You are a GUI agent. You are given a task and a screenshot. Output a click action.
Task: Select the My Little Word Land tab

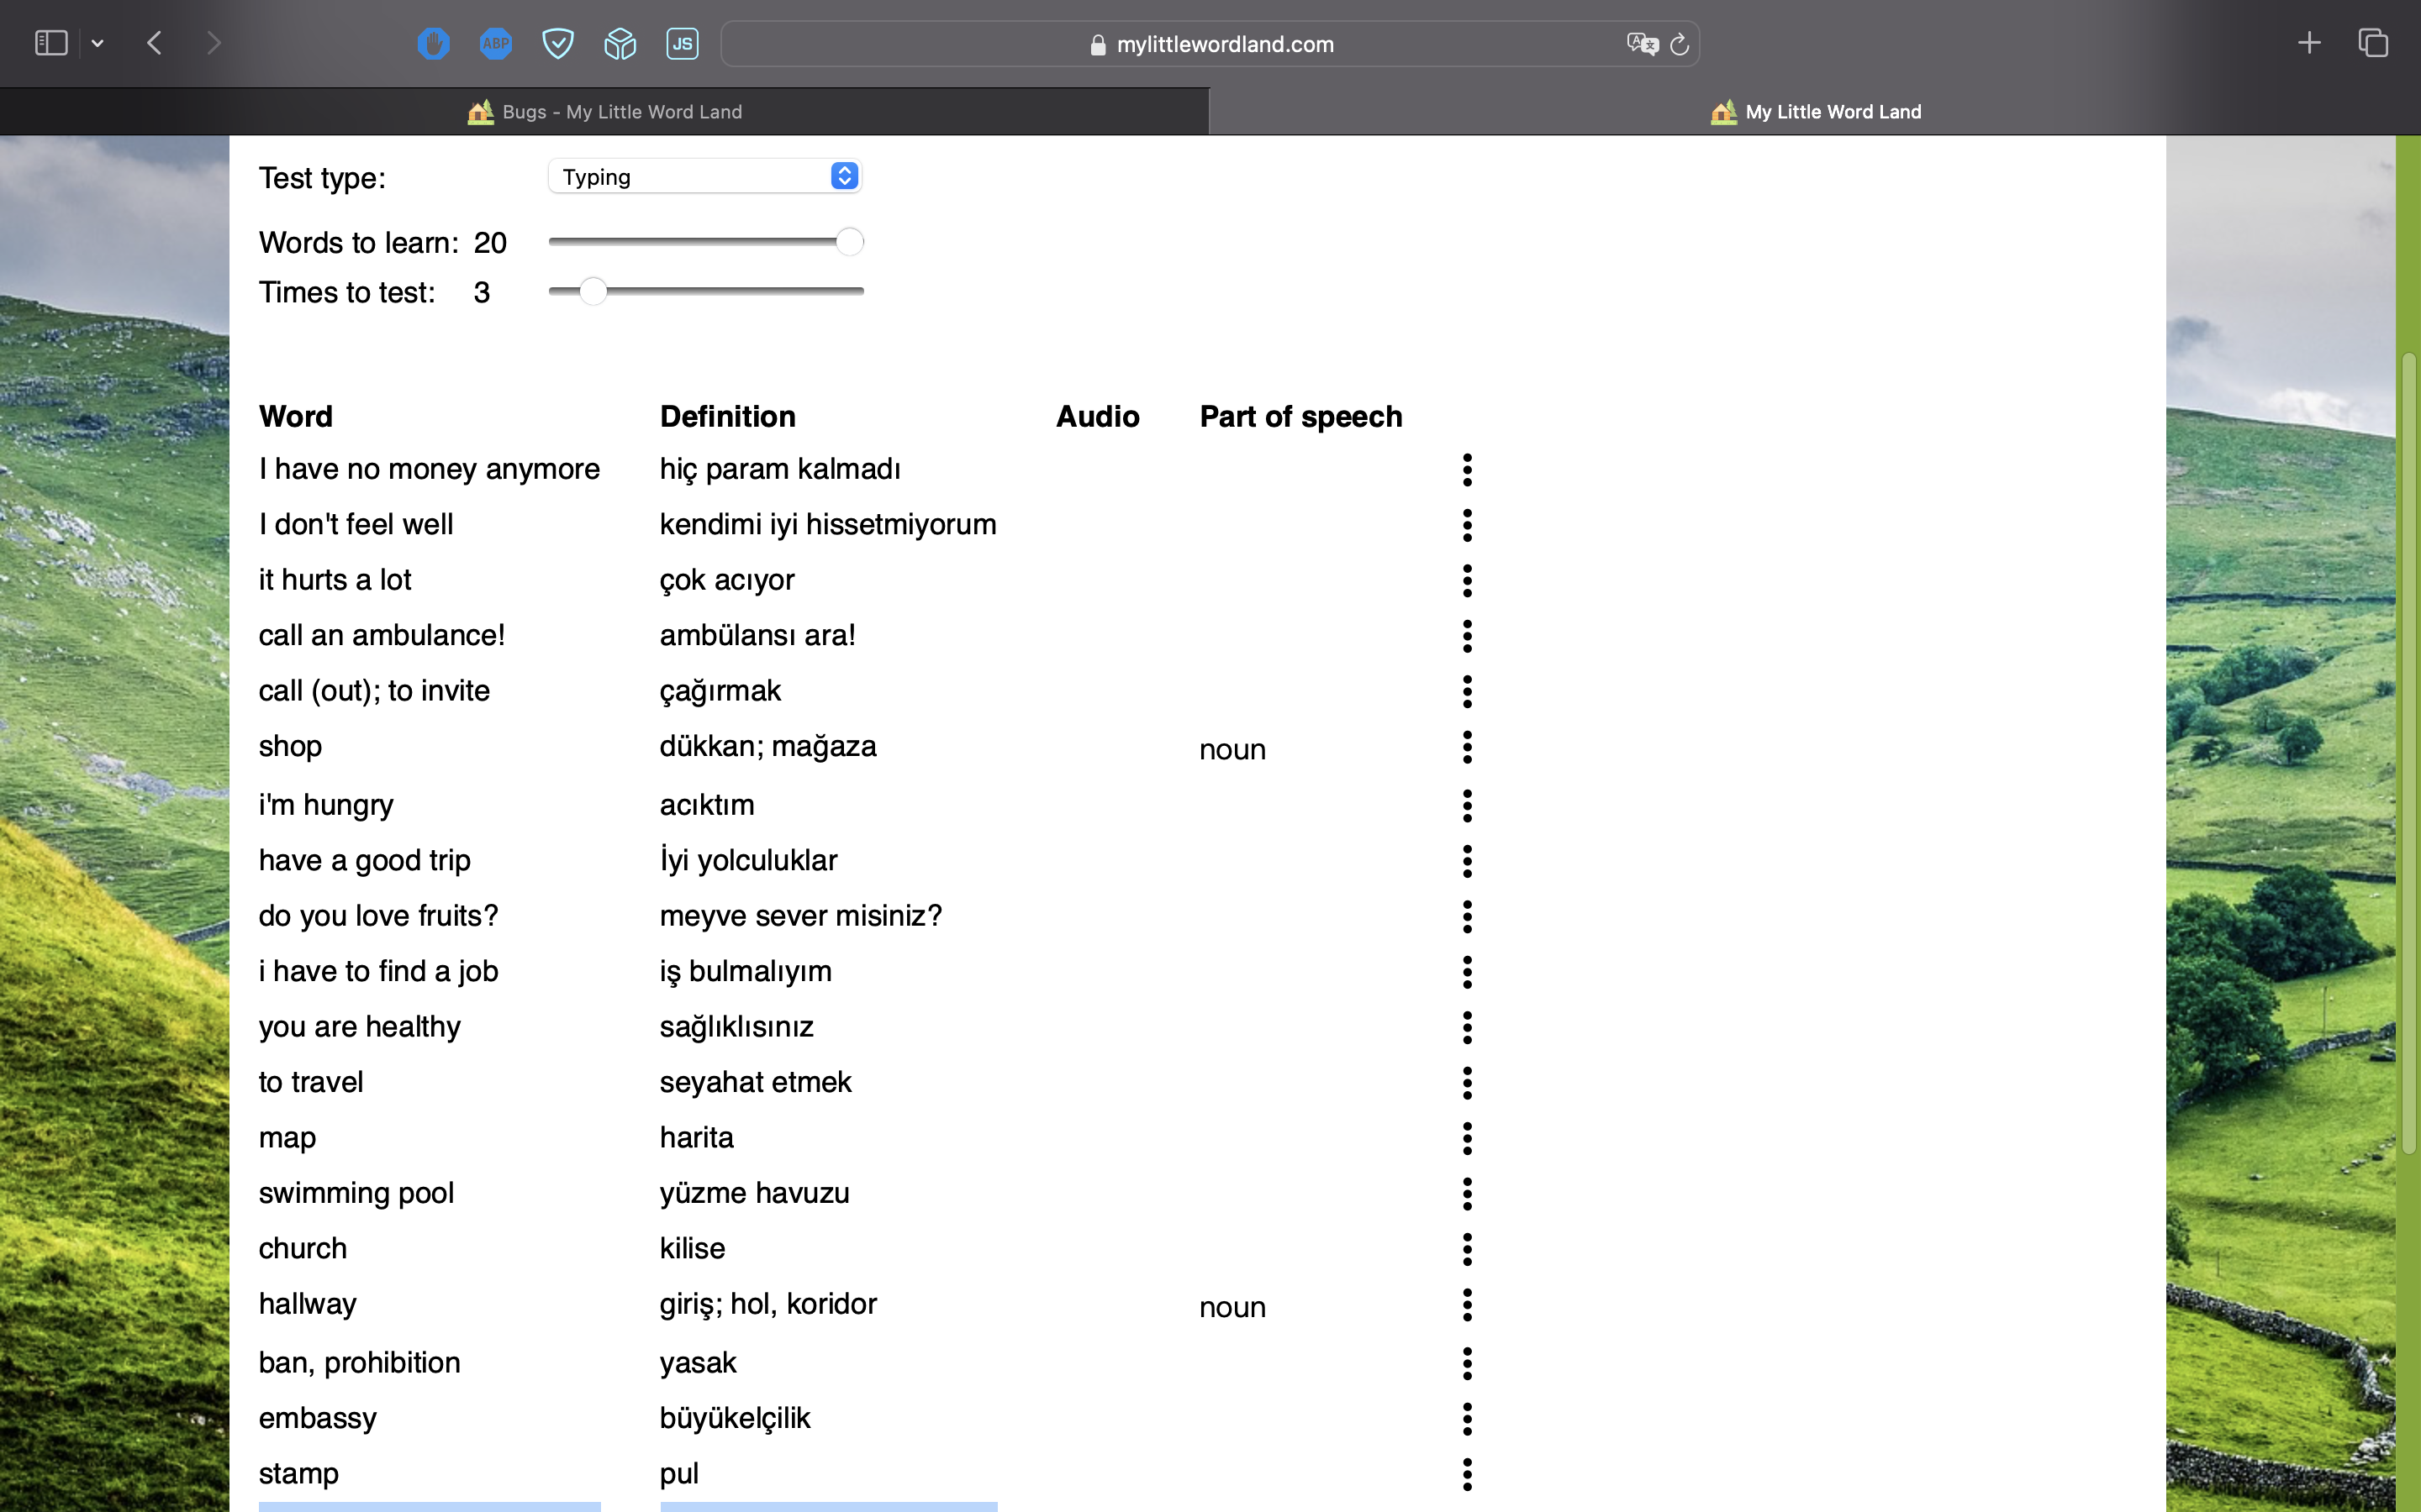(x=1815, y=112)
